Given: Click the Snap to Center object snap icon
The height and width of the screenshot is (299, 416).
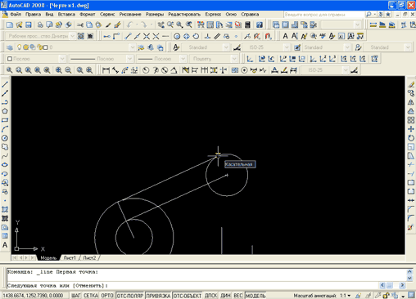Looking at the screenshot, I should 177,36.
